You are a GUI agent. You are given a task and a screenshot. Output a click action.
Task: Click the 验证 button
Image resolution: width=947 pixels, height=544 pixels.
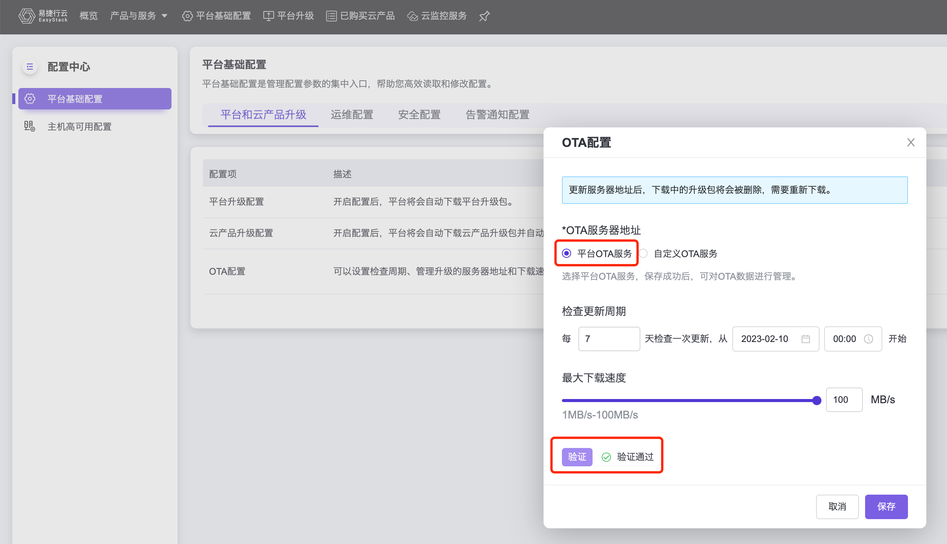[577, 457]
